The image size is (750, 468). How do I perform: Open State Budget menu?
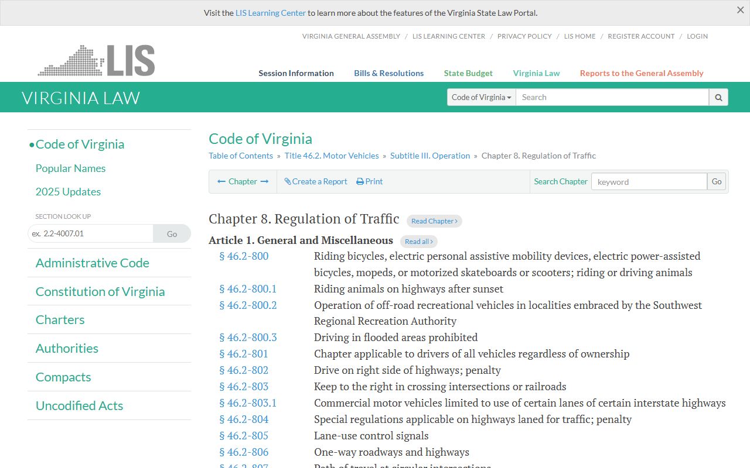[468, 73]
